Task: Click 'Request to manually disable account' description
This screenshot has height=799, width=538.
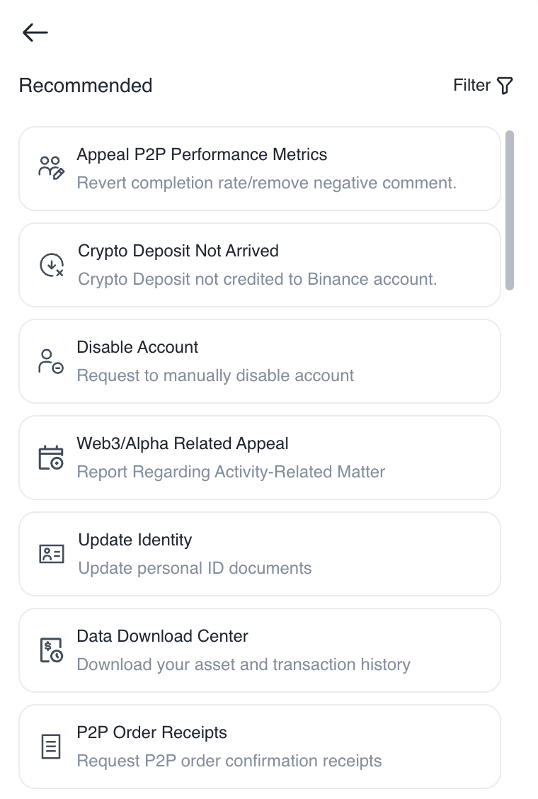Action: point(215,375)
